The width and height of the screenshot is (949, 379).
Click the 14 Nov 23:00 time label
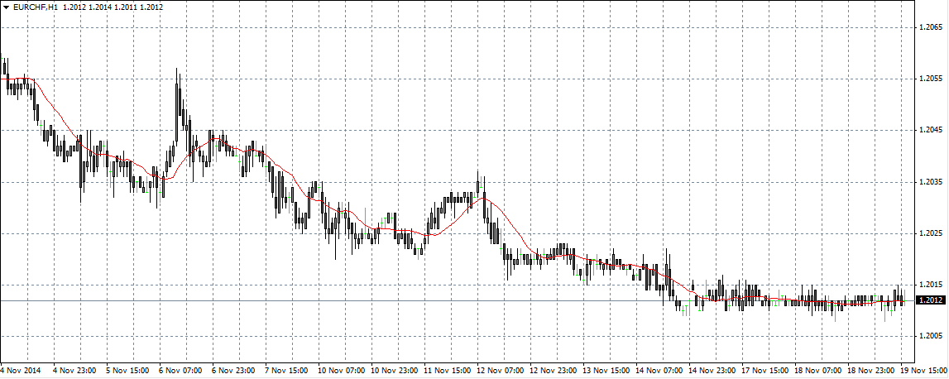[x=712, y=370]
